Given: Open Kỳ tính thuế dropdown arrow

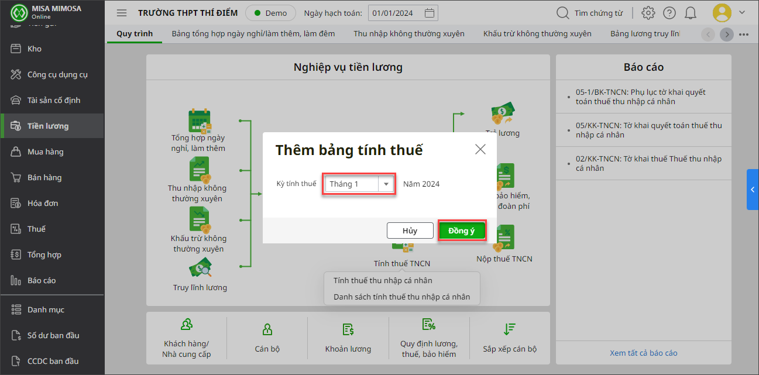Looking at the screenshot, I should (386, 184).
